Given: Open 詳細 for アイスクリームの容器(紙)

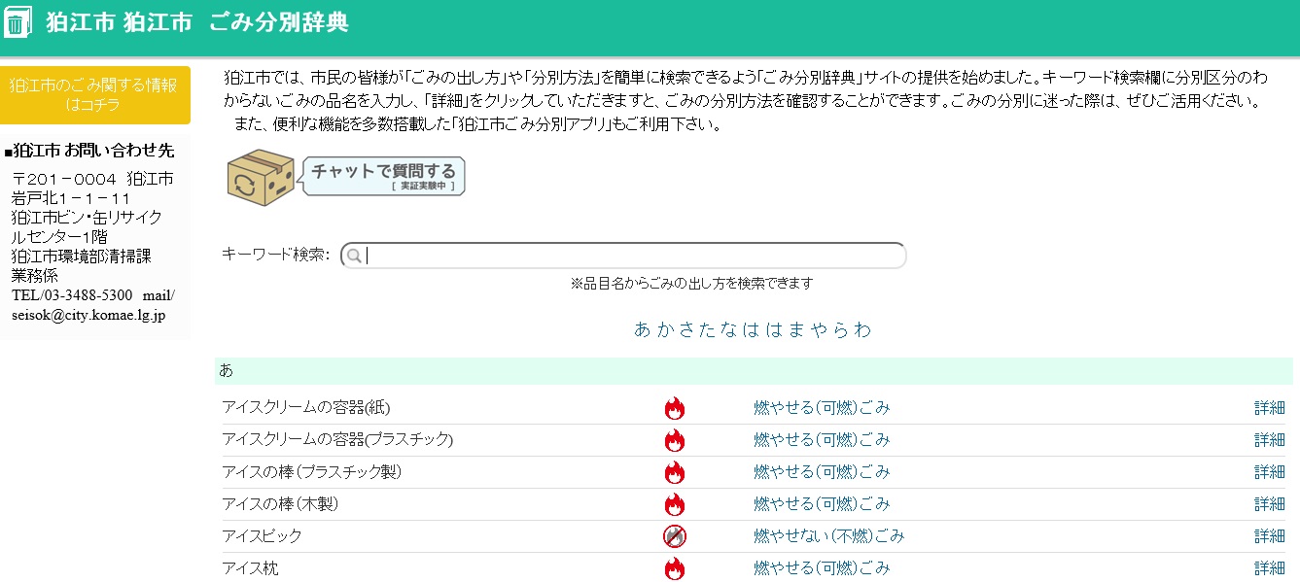Looking at the screenshot, I should pos(1269,408).
